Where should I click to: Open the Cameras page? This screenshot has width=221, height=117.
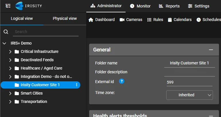(x=131, y=20)
